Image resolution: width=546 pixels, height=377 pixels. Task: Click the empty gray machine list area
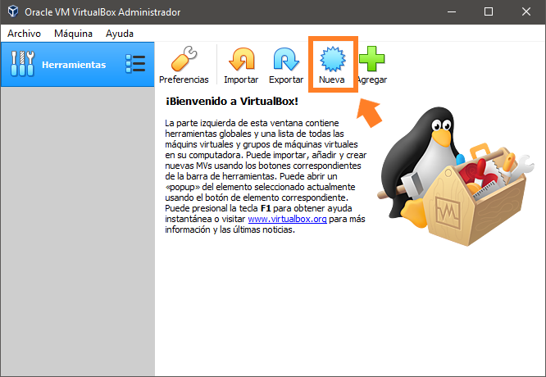(77, 229)
